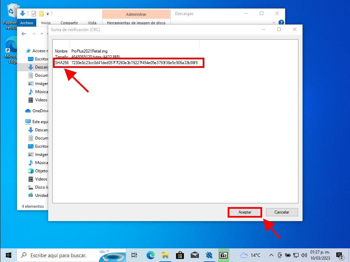Click the Windows Start button

click(x=9, y=255)
